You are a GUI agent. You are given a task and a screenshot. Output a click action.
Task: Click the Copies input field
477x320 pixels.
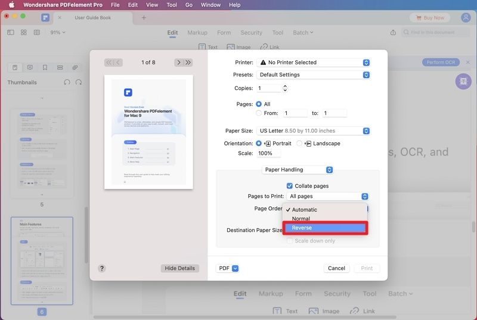[x=270, y=88]
